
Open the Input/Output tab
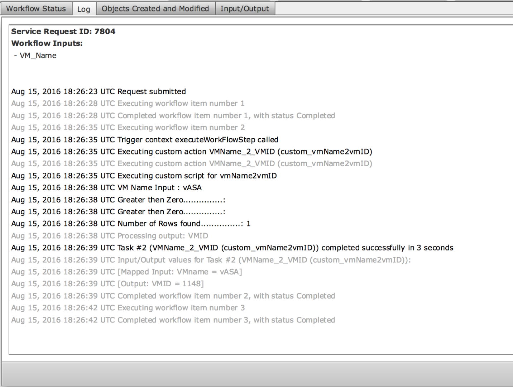tap(245, 9)
